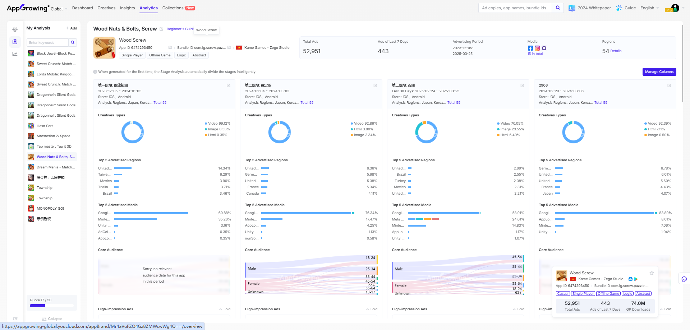Click the top global search magnifier button
This screenshot has height=330, width=690.
[x=558, y=8]
